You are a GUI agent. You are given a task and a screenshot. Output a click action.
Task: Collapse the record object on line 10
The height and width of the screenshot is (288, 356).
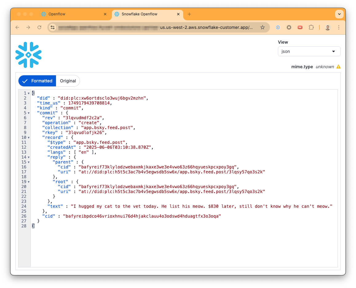pos(29,137)
